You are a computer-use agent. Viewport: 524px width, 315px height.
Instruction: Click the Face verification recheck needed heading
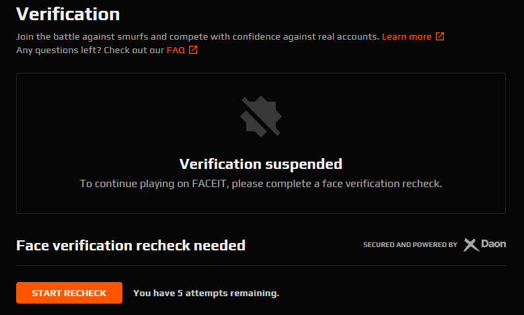pos(130,246)
